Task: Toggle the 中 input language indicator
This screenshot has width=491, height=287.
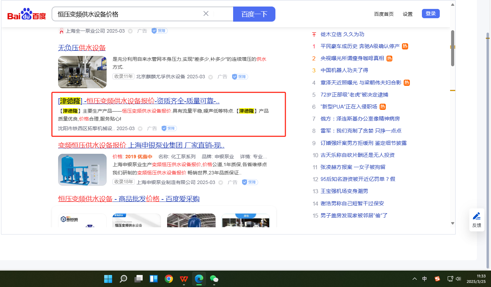Action: point(425,278)
